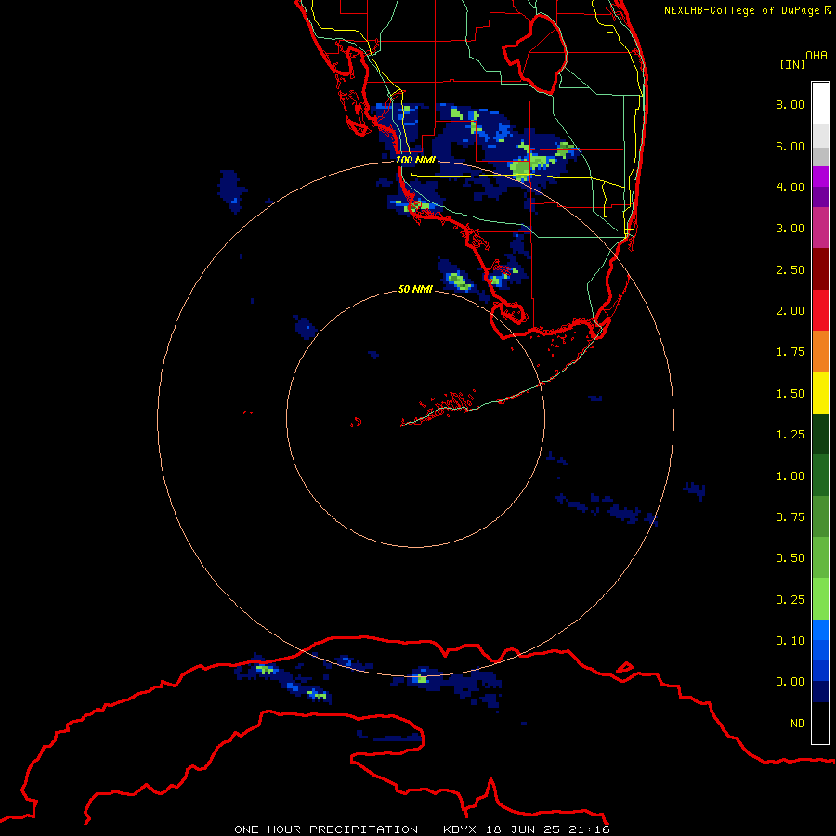836x836 pixels.
Task: Pick the dark purple swatch below 4.00
Action: [x=820, y=197]
